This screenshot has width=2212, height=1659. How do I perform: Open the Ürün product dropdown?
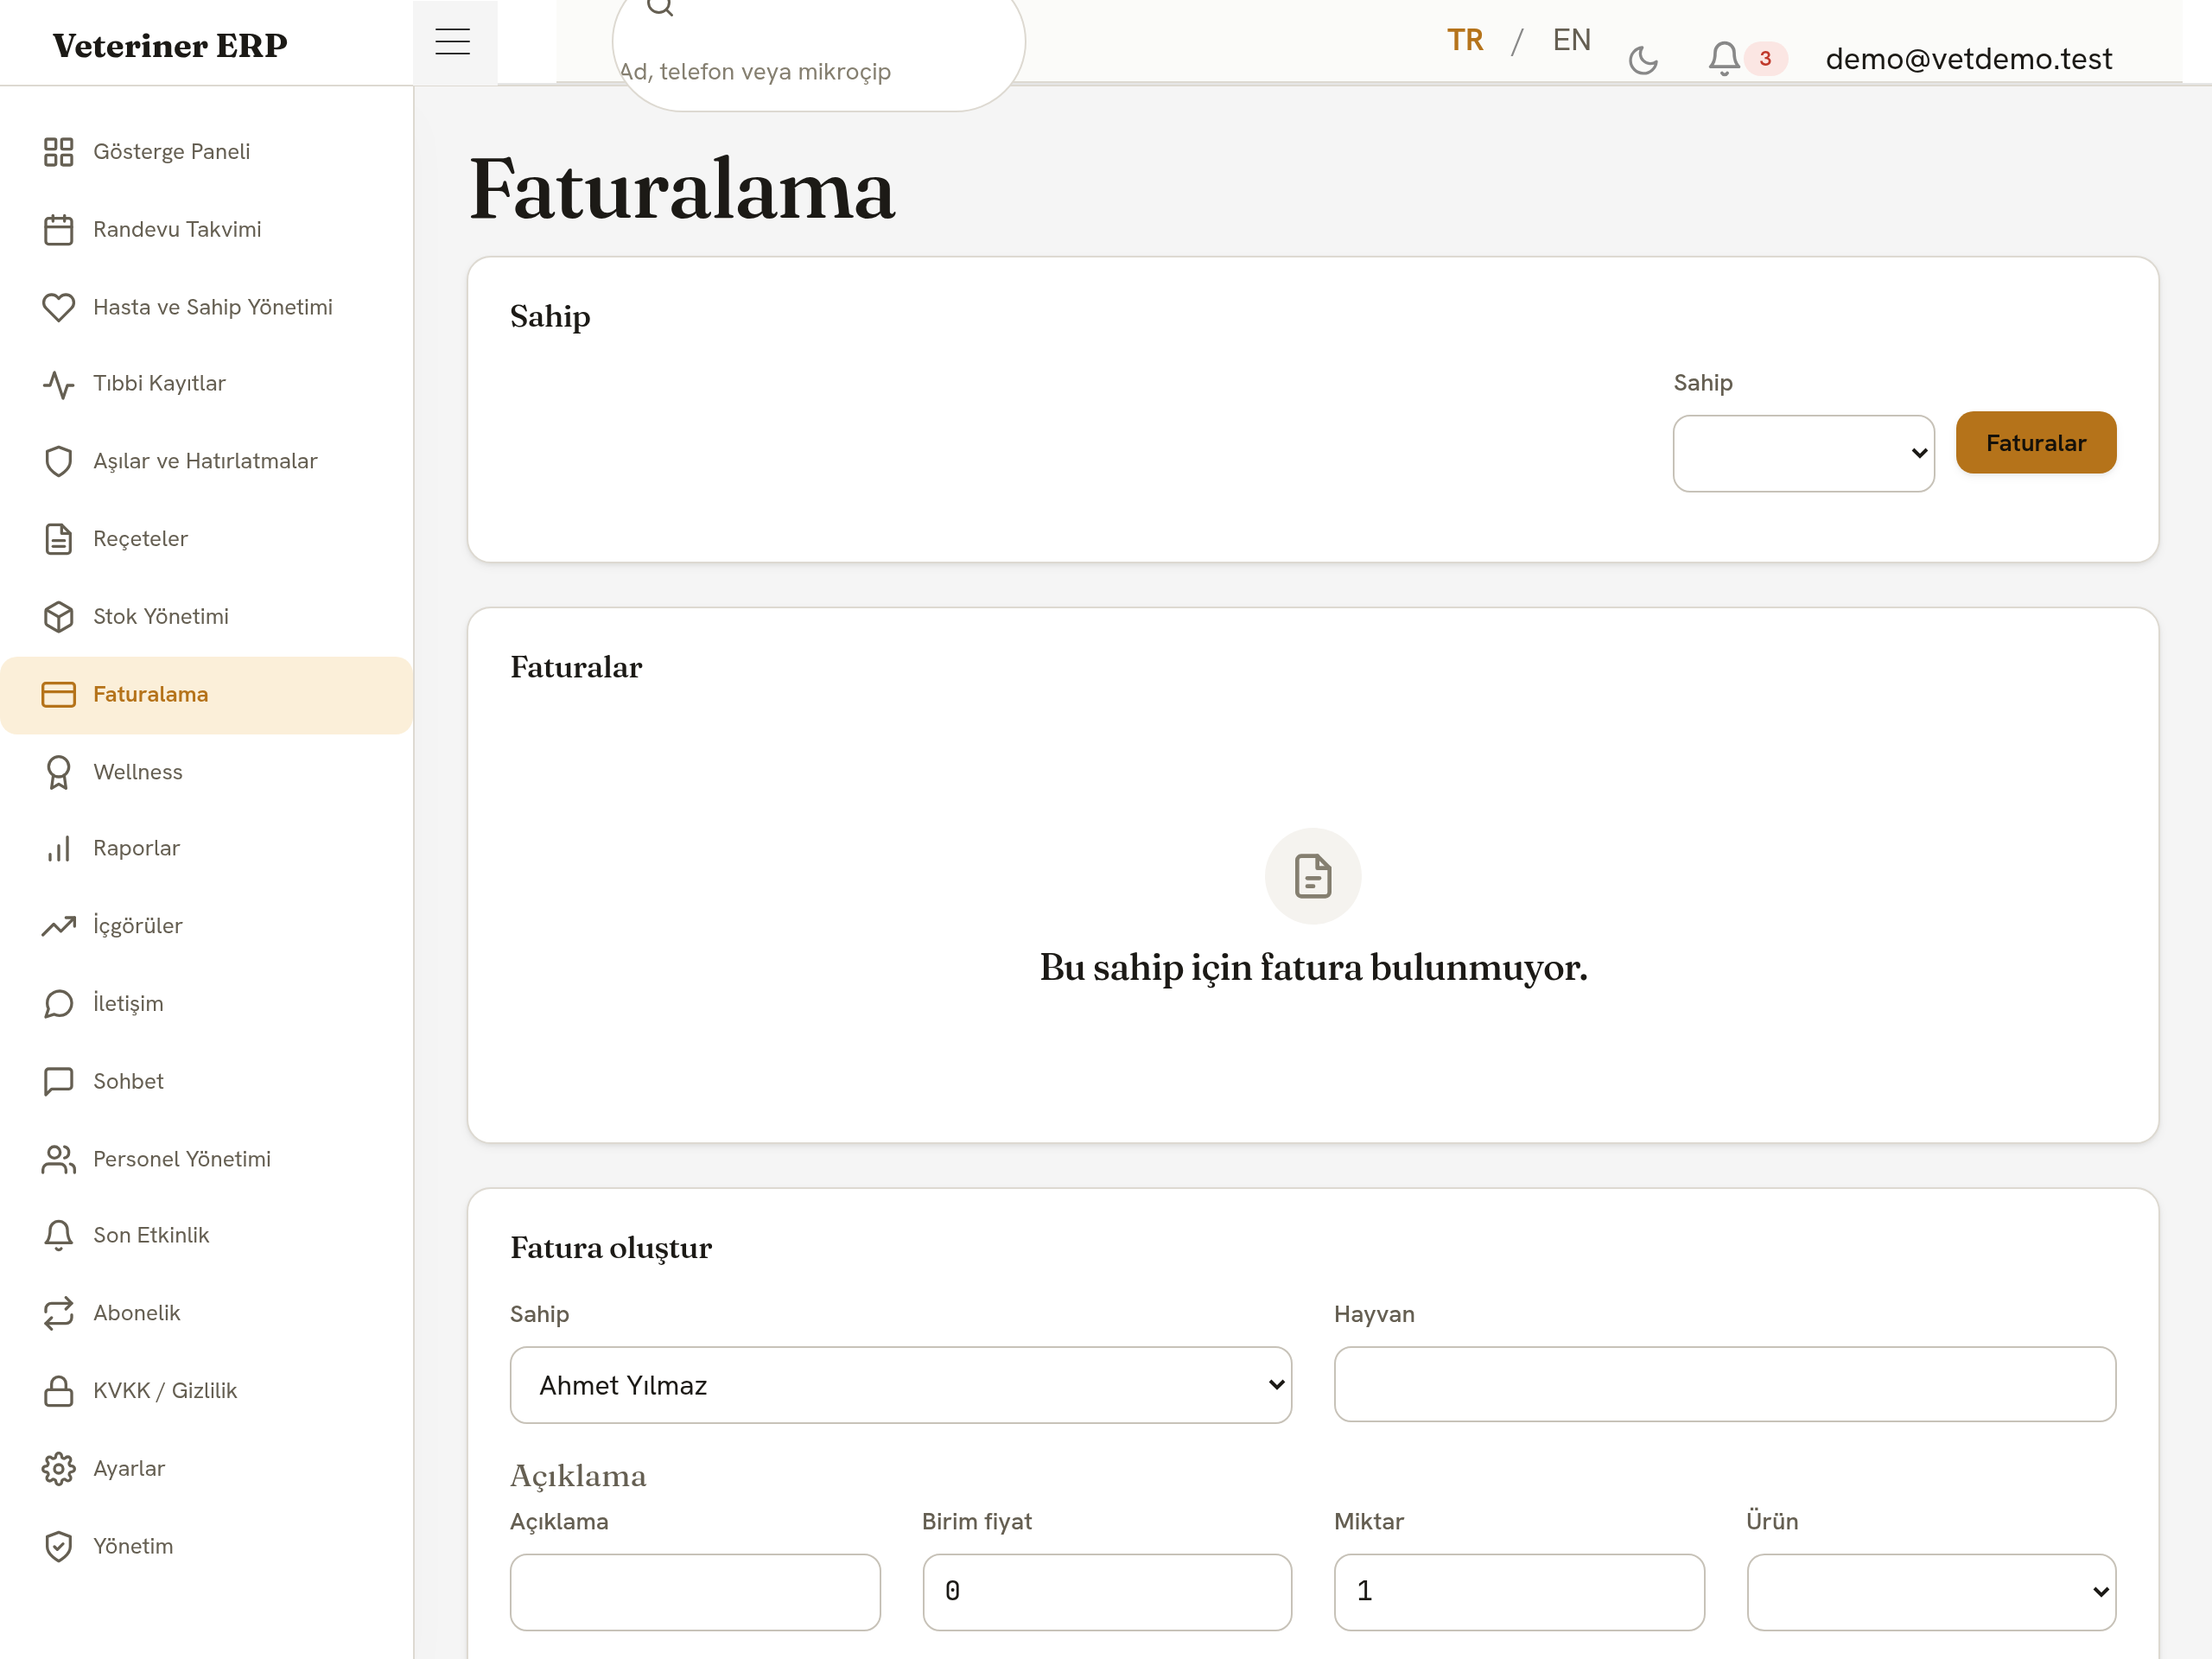1930,1592
